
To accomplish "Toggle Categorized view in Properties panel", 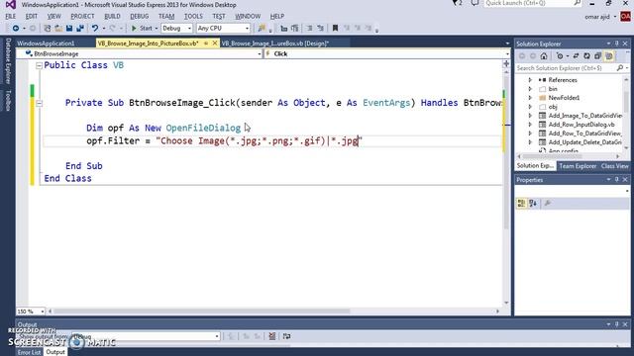I will 522,204.
